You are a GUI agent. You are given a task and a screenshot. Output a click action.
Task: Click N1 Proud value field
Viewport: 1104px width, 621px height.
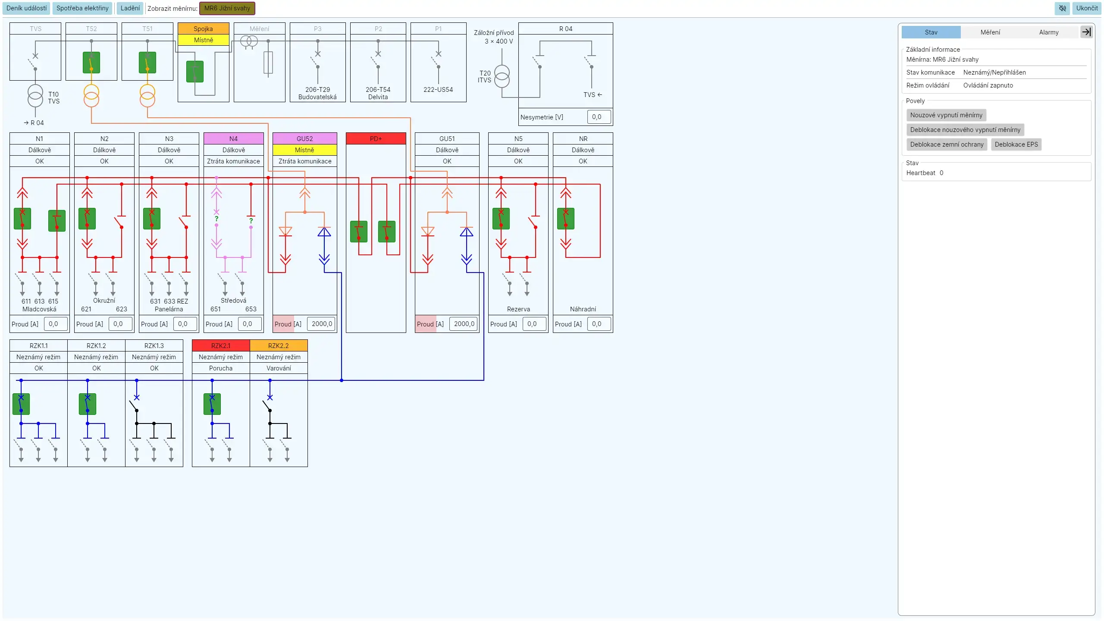click(56, 324)
